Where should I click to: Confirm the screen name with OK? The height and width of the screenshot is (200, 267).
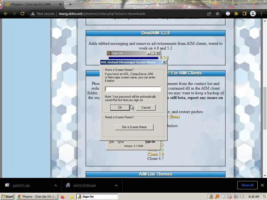point(120,108)
